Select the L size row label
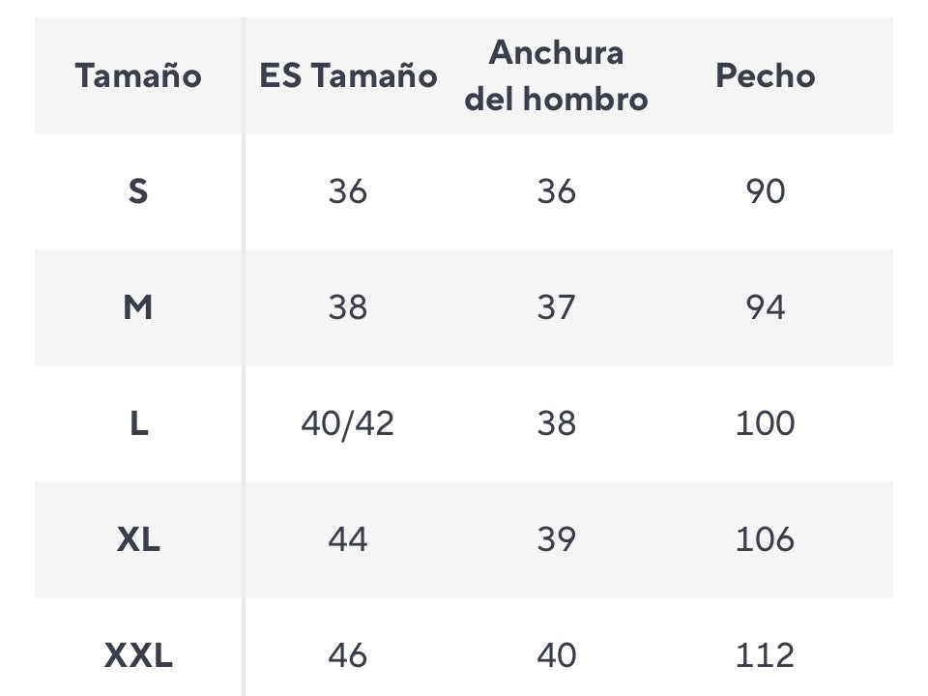928x696 pixels. click(138, 423)
